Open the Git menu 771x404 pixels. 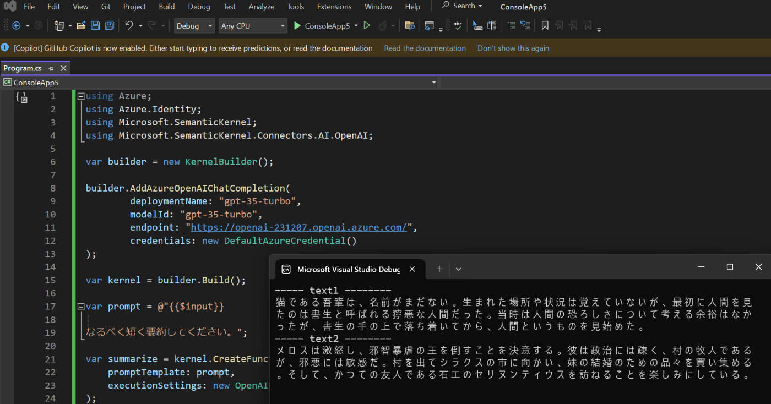click(106, 7)
